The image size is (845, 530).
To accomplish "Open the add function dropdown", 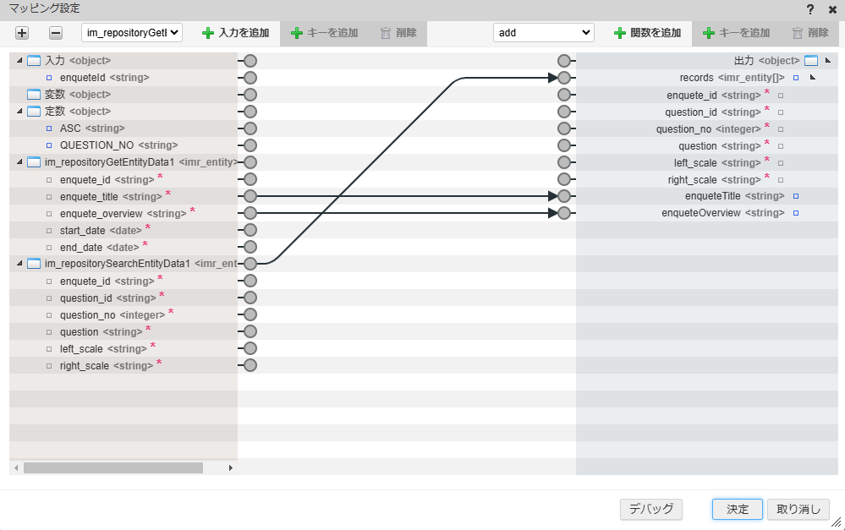I will coord(543,32).
